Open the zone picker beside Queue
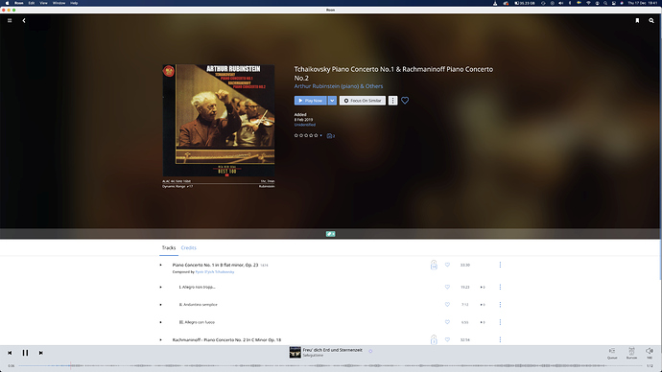The width and height of the screenshot is (662, 372). 631,353
